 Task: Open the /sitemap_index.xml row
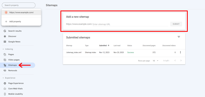(x=124, y=52)
